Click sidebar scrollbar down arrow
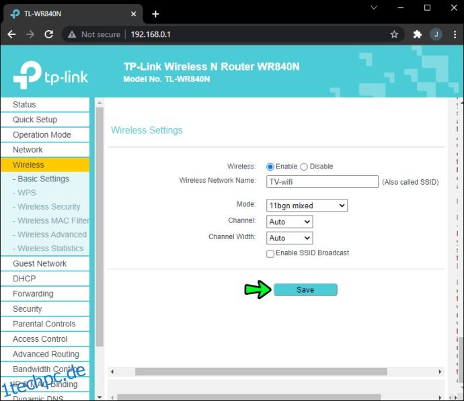 100,398
